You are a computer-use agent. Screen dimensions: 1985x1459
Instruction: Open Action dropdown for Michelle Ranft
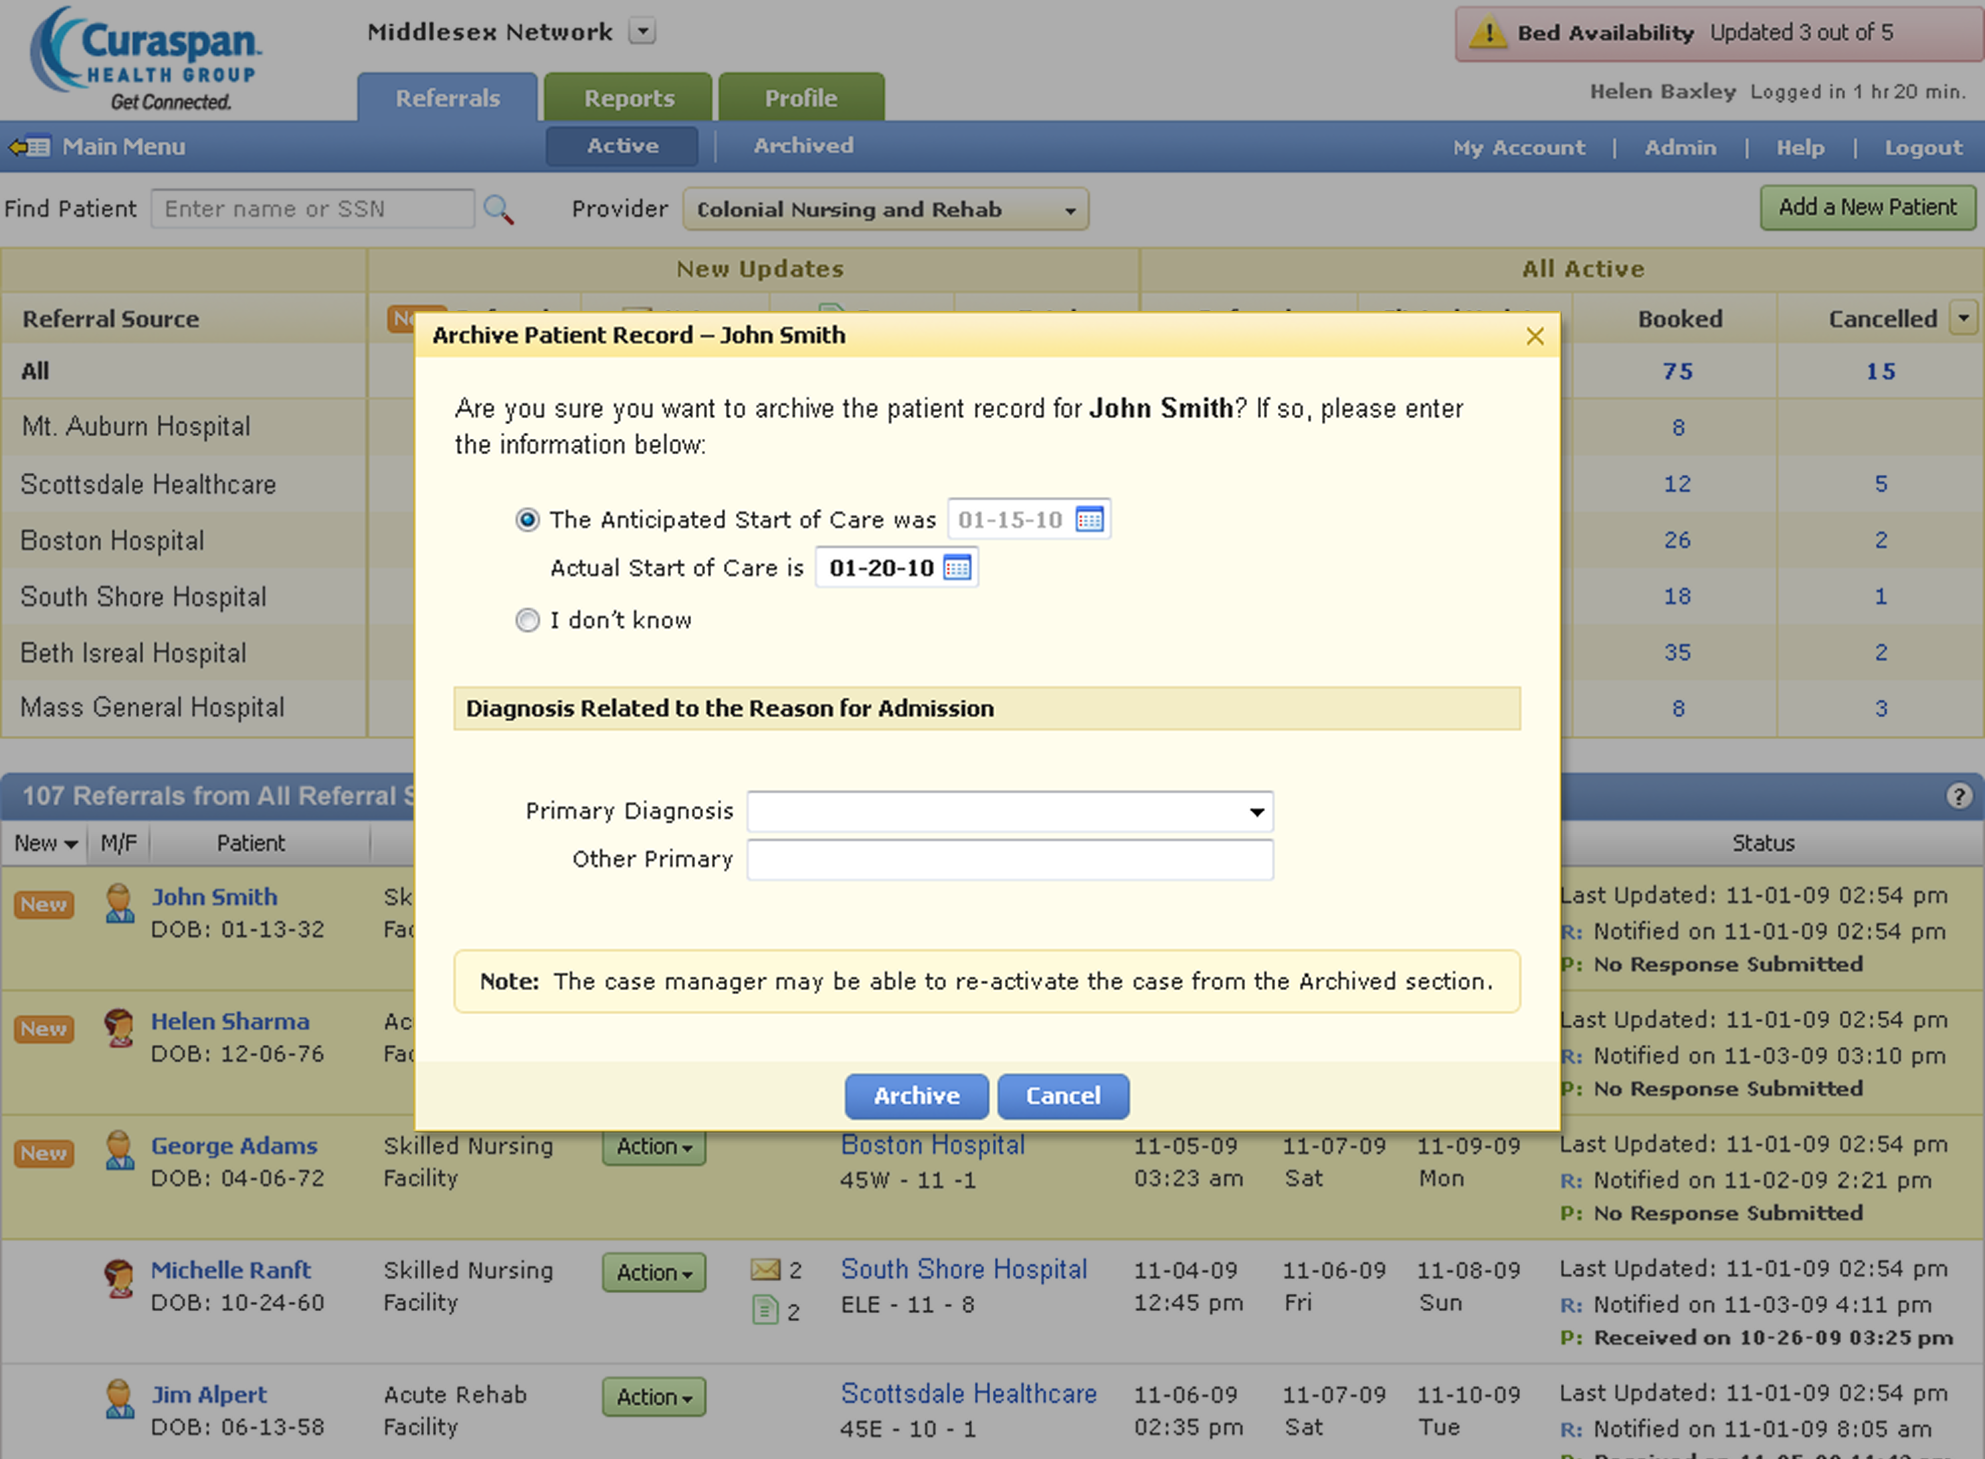coord(654,1272)
